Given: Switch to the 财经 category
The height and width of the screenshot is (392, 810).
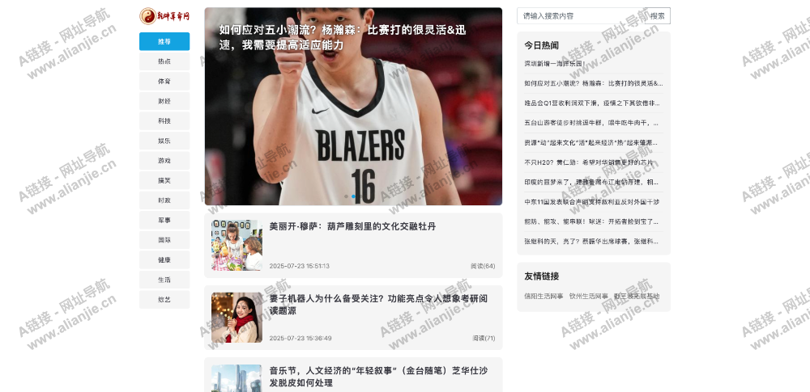Looking at the screenshot, I should [164, 101].
